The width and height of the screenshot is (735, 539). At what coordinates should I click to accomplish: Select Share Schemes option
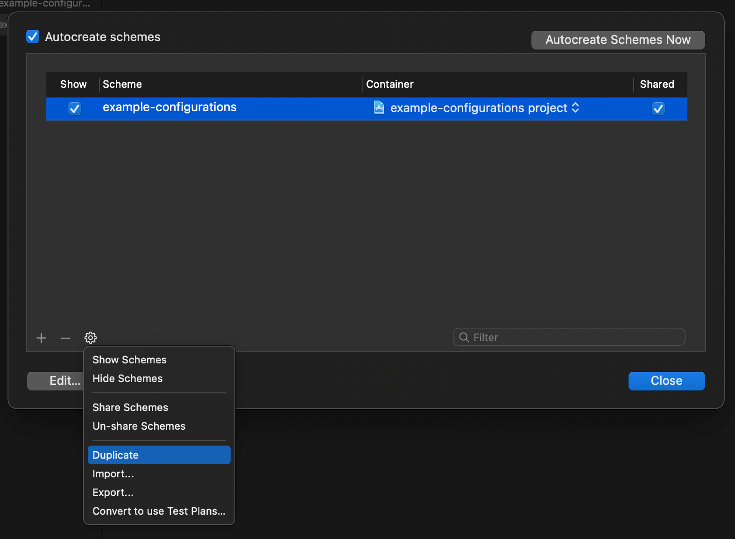[x=130, y=407]
